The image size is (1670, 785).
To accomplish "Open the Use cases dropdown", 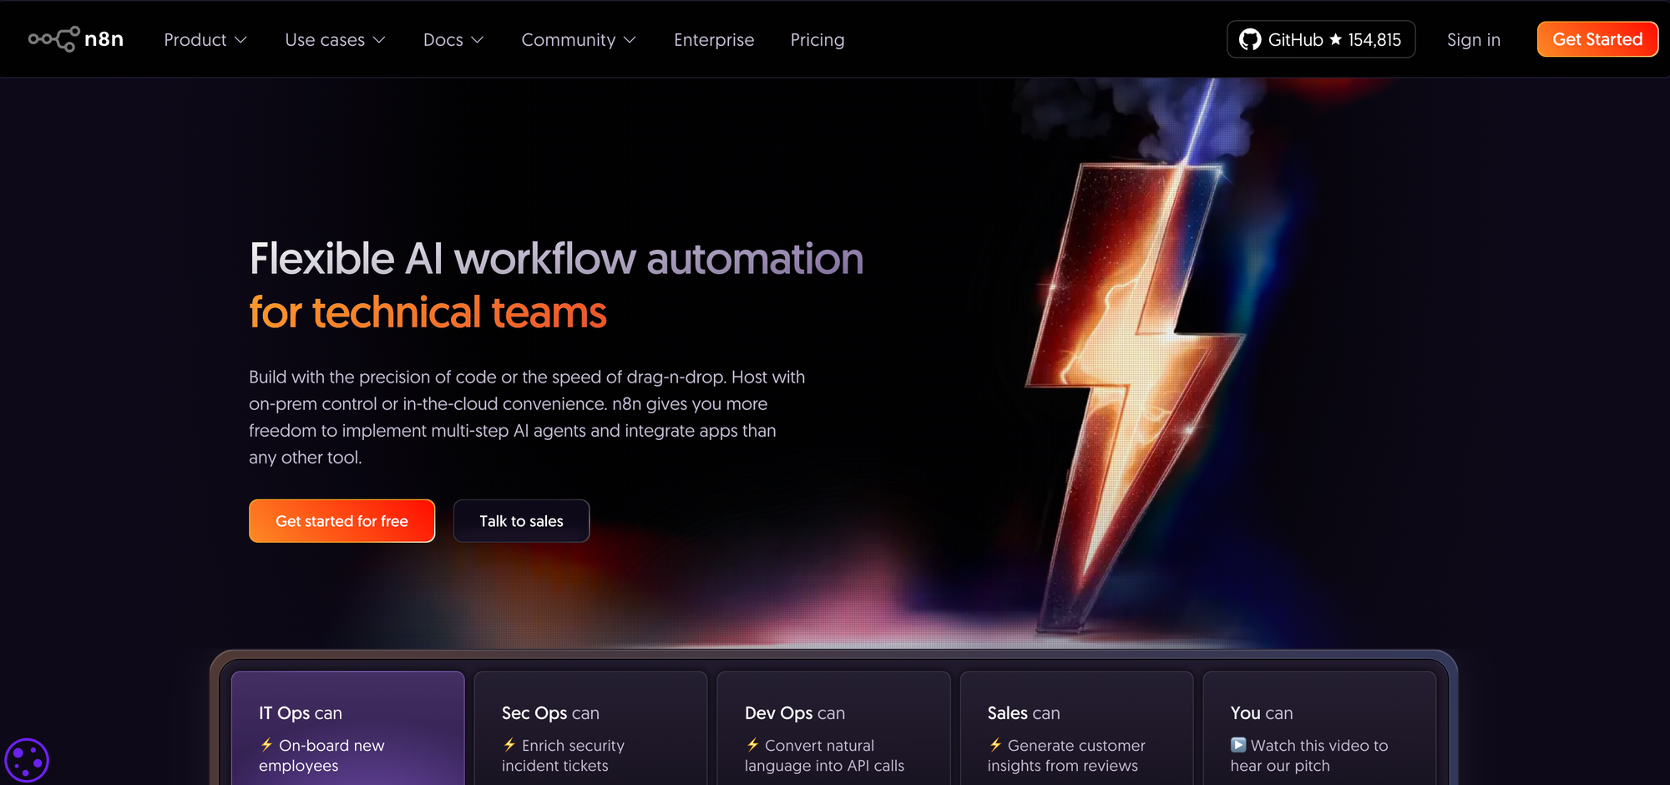I will (x=335, y=39).
